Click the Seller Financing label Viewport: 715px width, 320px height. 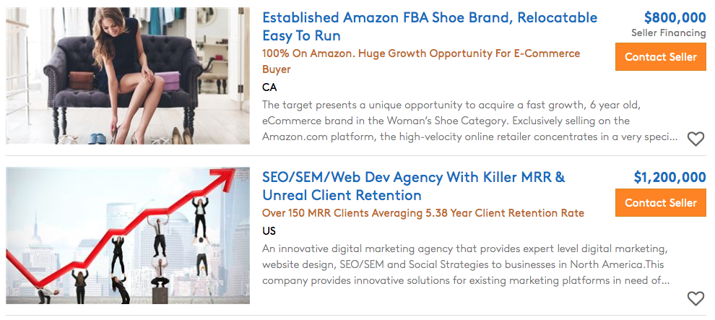pos(668,33)
